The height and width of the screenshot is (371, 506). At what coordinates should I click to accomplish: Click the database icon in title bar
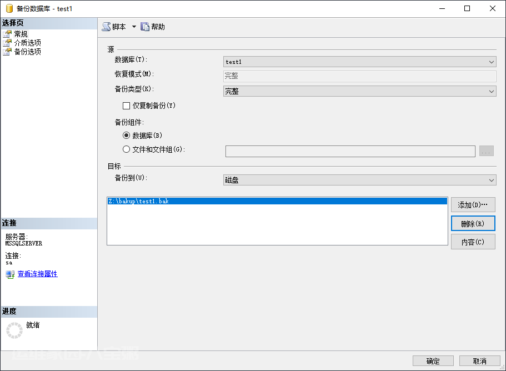9,8
